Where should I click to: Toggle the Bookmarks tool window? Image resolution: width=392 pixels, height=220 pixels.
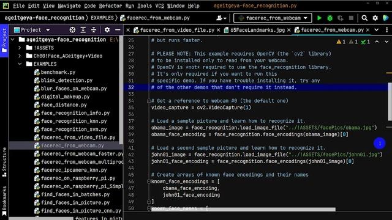pos(4,201)
